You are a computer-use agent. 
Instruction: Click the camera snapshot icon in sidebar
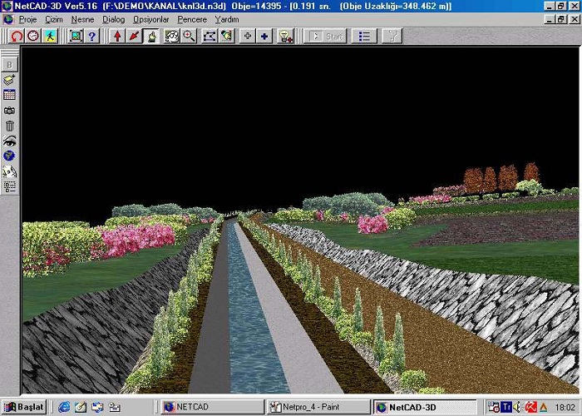[9, 110]
